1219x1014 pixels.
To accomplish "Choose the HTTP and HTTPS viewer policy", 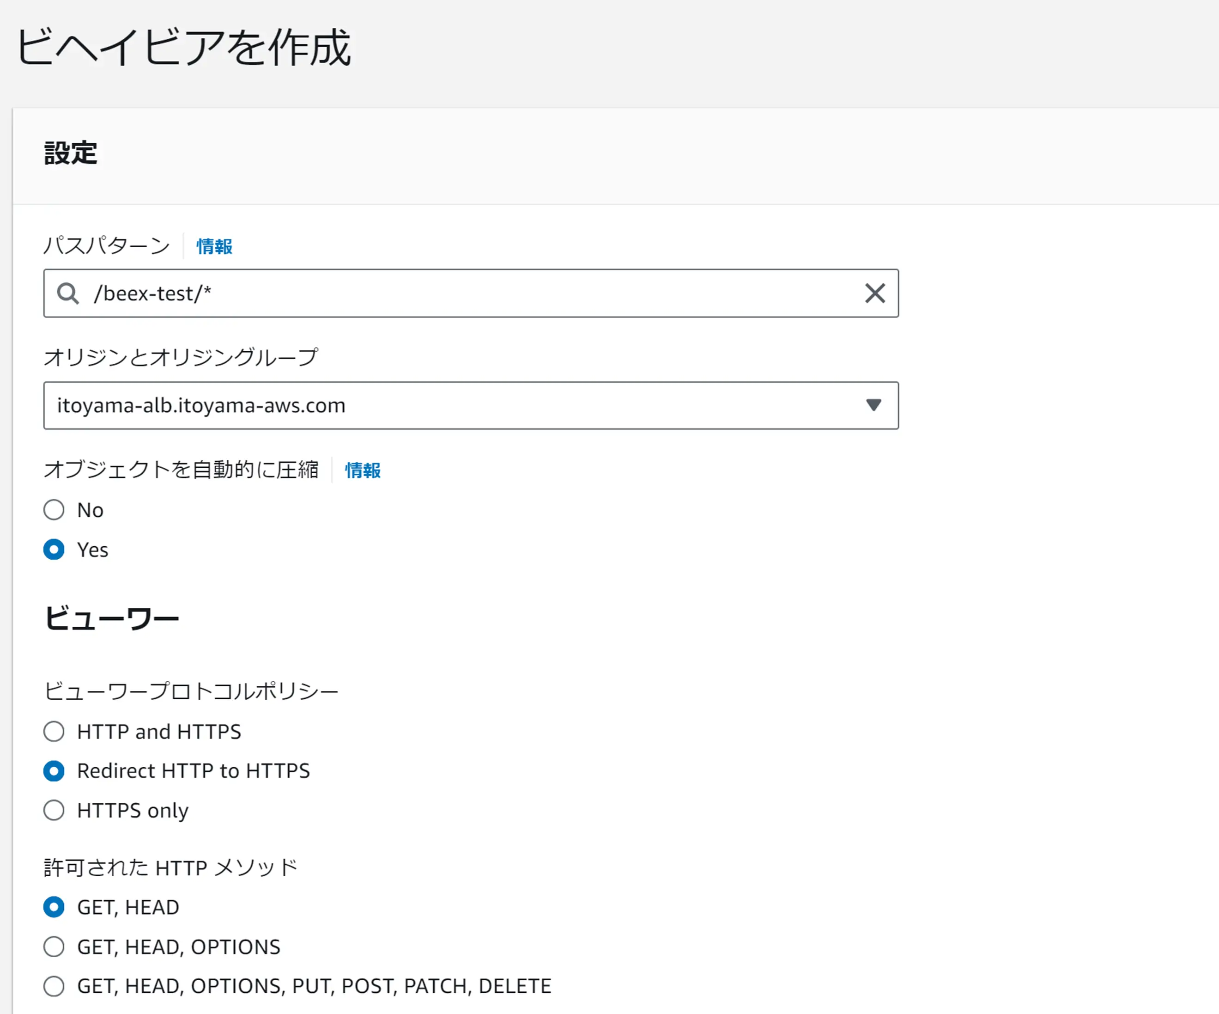I will [54, 731].
